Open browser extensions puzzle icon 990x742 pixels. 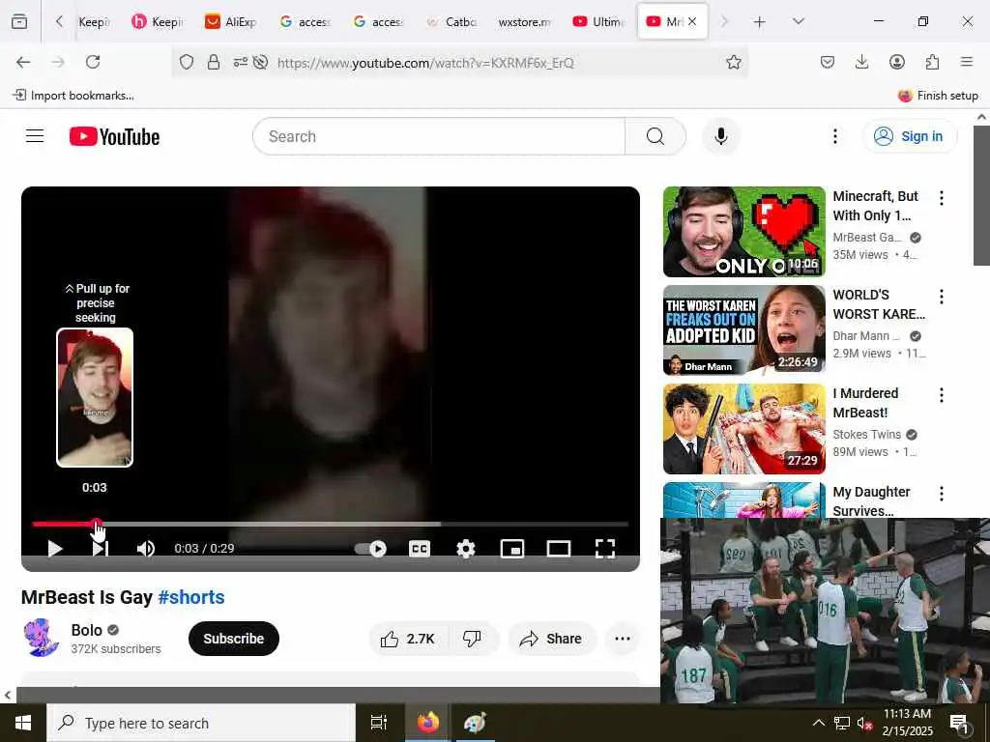(932, 62)
